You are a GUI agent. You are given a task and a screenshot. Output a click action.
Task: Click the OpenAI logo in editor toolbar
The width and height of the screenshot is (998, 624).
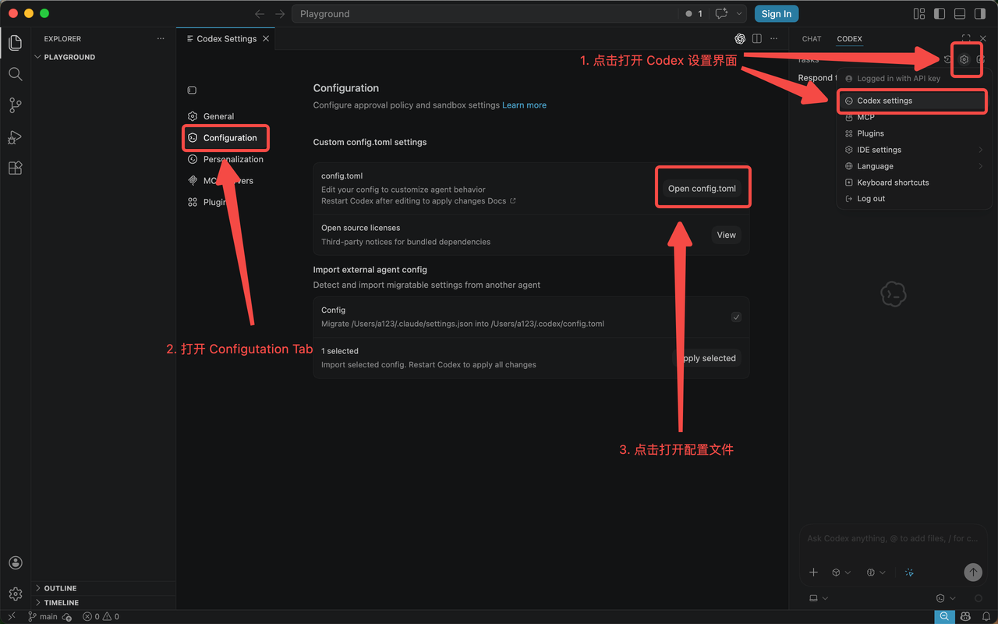pos(740,38)
